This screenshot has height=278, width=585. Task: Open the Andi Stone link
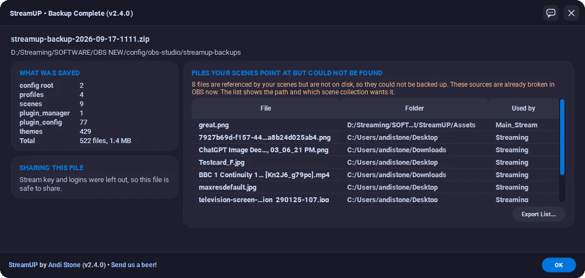point(64,265)
